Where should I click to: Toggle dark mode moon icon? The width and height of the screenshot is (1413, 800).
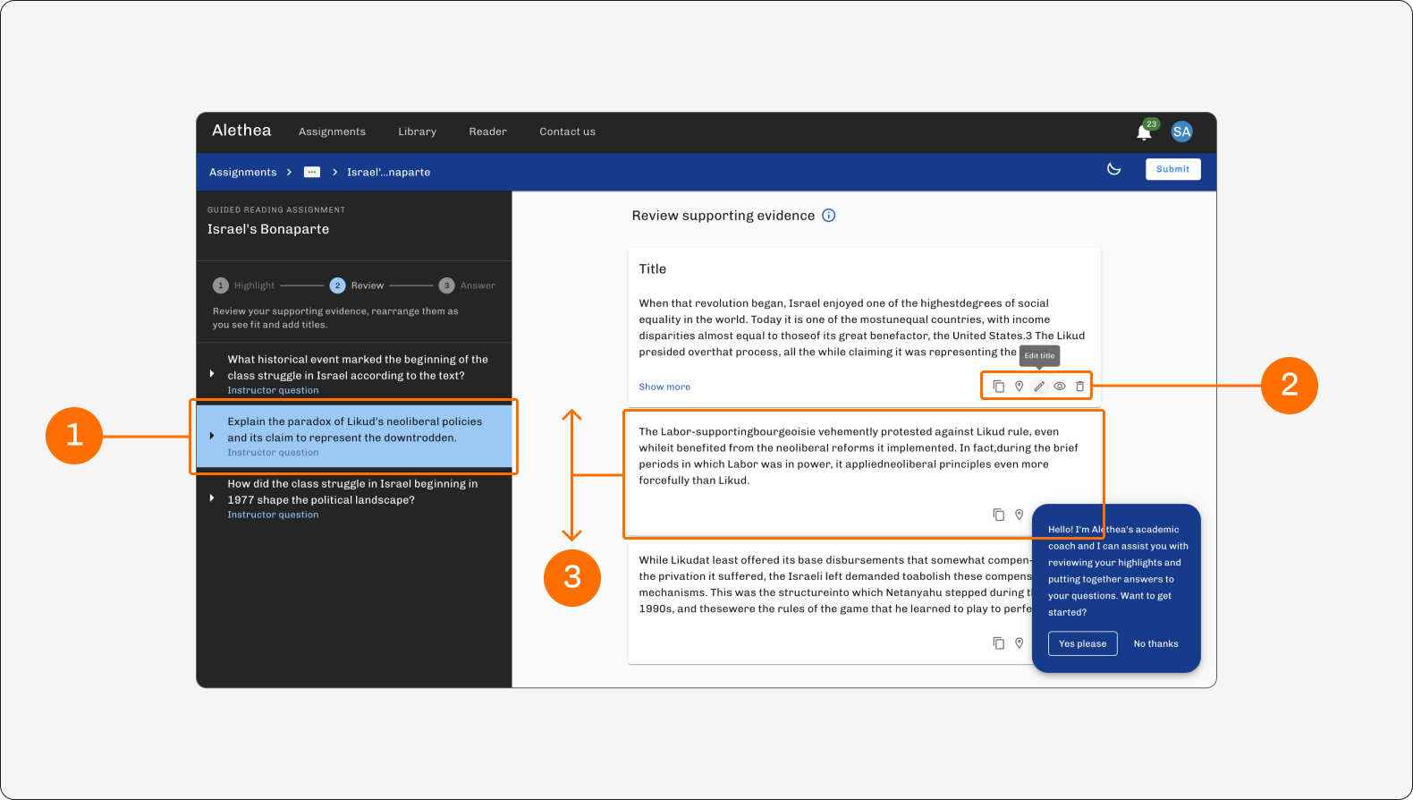[x=1113, y=169]
